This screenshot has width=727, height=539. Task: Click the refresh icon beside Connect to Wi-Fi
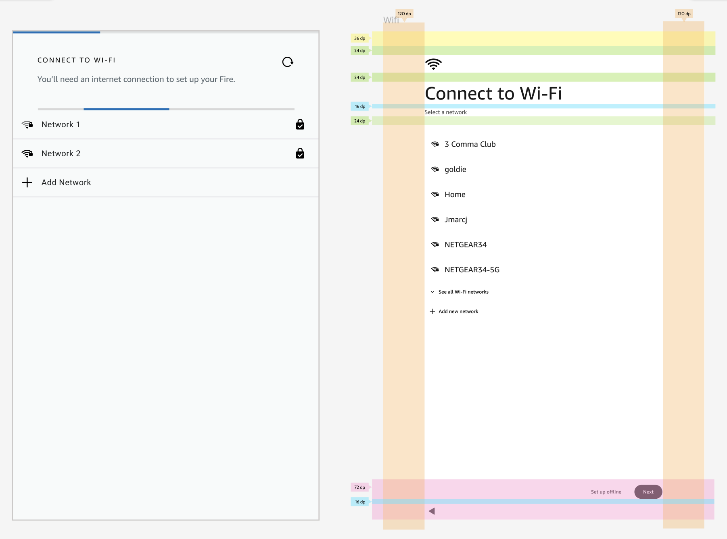(288, 62)
